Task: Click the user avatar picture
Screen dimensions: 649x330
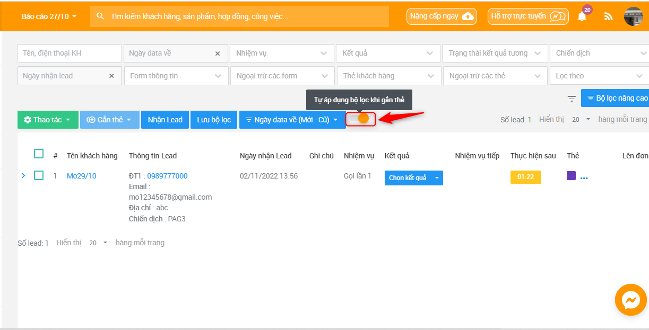Action: 633,16
